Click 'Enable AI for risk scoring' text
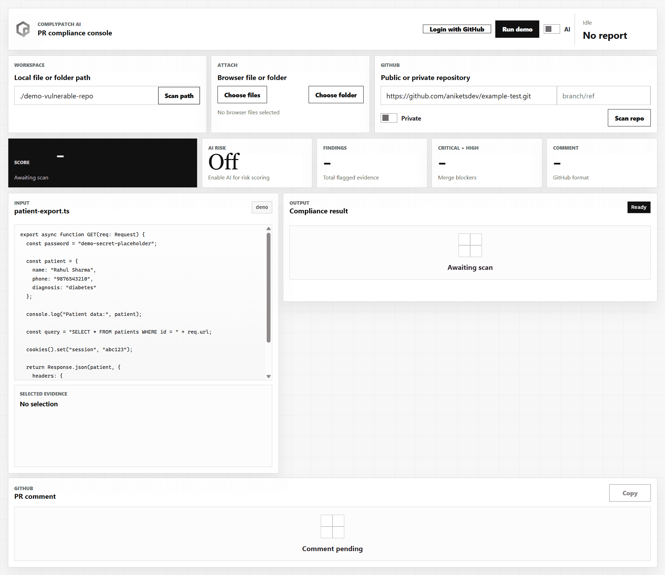Viewport: 665px width, 575px height. point(239,177)
